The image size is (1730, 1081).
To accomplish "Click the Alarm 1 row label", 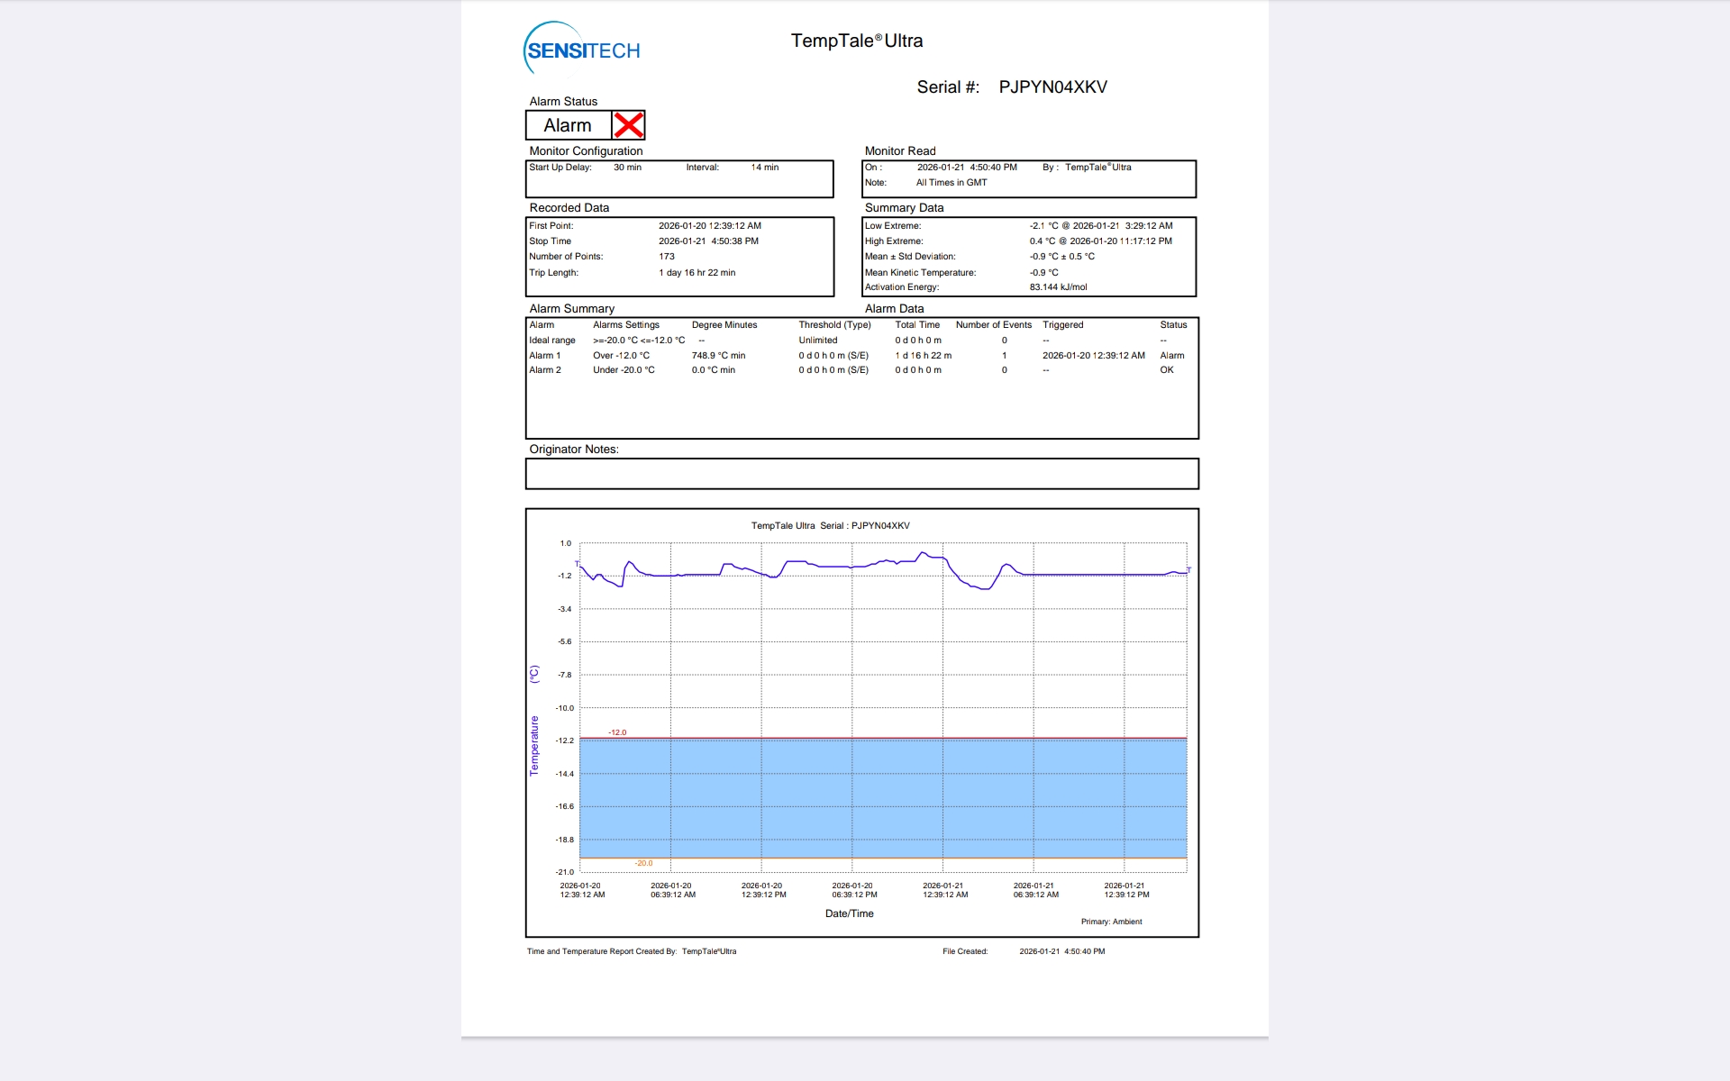I will pyautogui.click(x=545, y=355).
